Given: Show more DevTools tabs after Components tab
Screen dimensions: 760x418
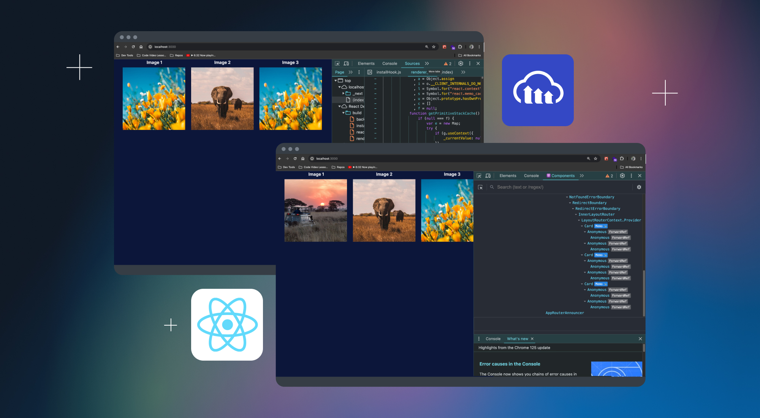Looking at the screenshot, I should [582, 176].
